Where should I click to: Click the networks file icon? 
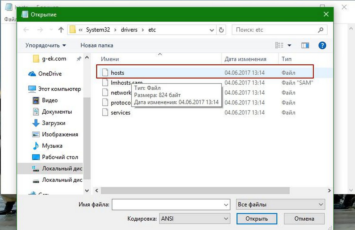click(105, 92)
